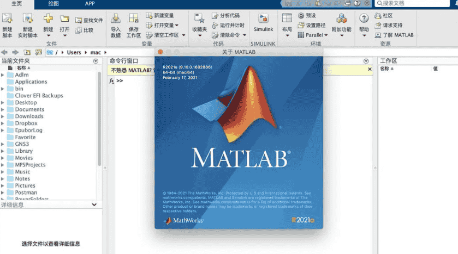Dismiss the yellow getting-started banner
This screenshot has width=458, height=254.
click(370, 69)
